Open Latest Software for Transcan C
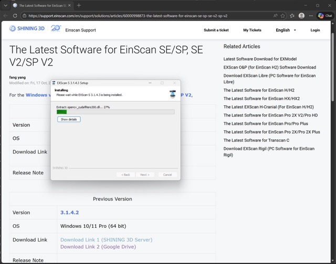This screenshot has width=336, height=264. point(256,140)
